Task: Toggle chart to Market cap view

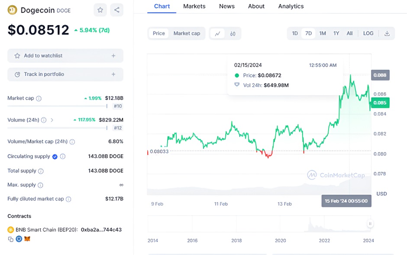Action: pyautogui.click(x=187, y=33)
